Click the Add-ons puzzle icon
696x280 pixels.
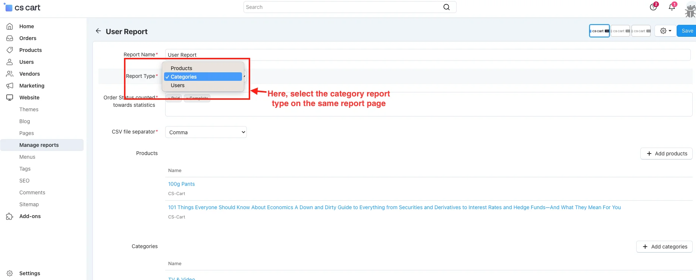point(10,216)
